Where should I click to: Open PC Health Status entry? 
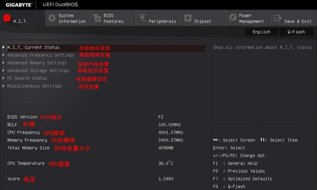click(x=27, y=78)
